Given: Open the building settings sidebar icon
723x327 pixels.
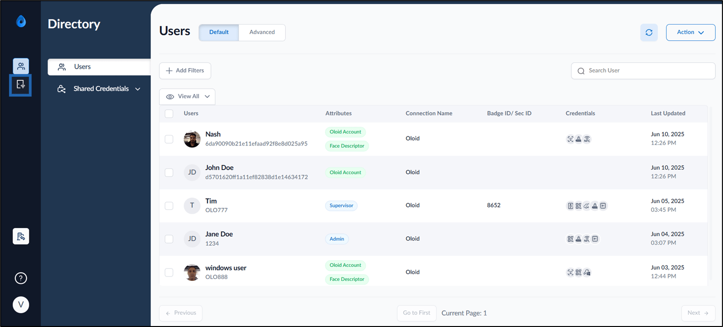Looking at the screenshot, I should click(x=21, y=236).
